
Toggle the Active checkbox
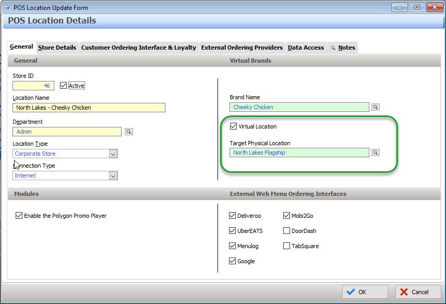[x=64, y=86]
